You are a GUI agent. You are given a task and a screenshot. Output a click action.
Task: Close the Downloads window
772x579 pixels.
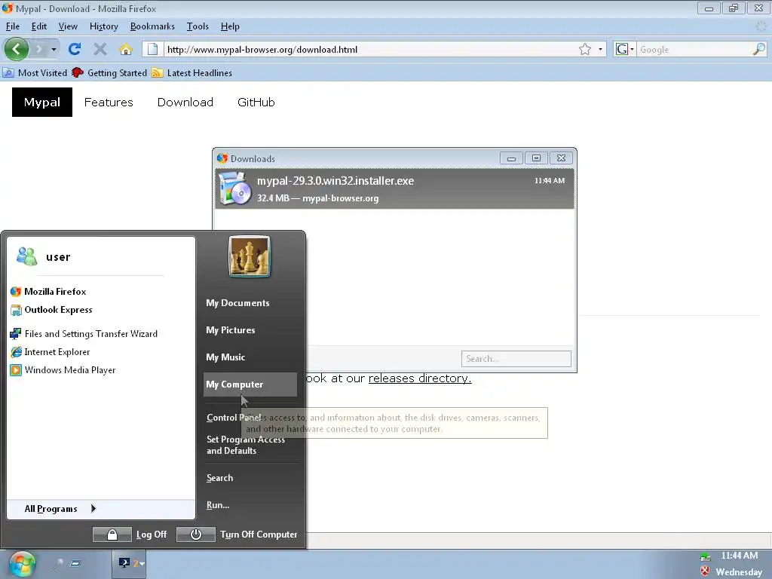[x=561, y=158]
